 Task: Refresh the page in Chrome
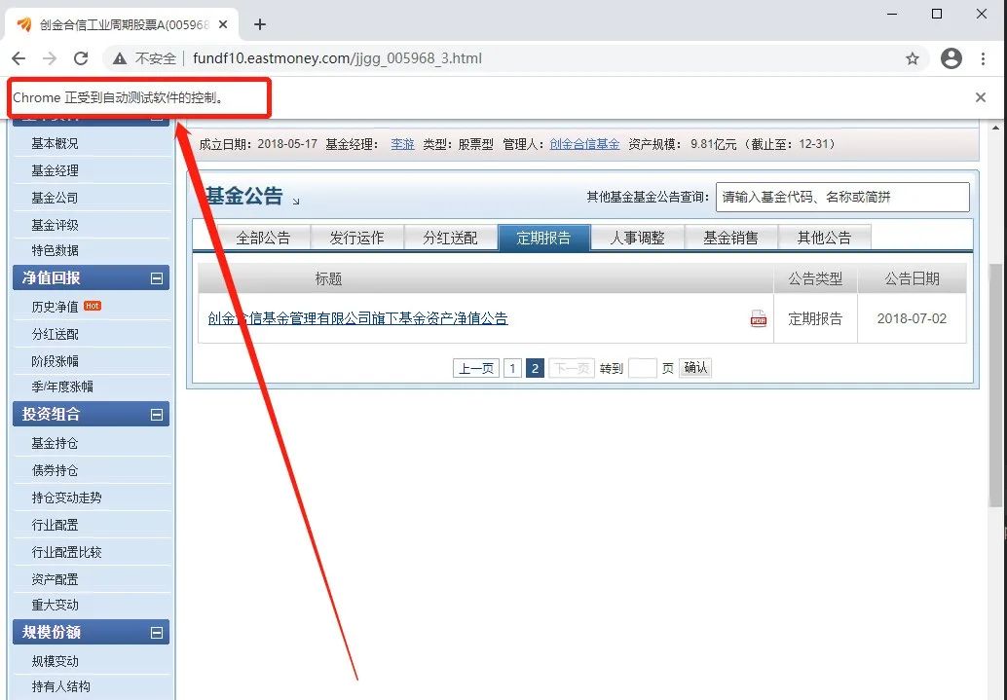click(81, 58)
